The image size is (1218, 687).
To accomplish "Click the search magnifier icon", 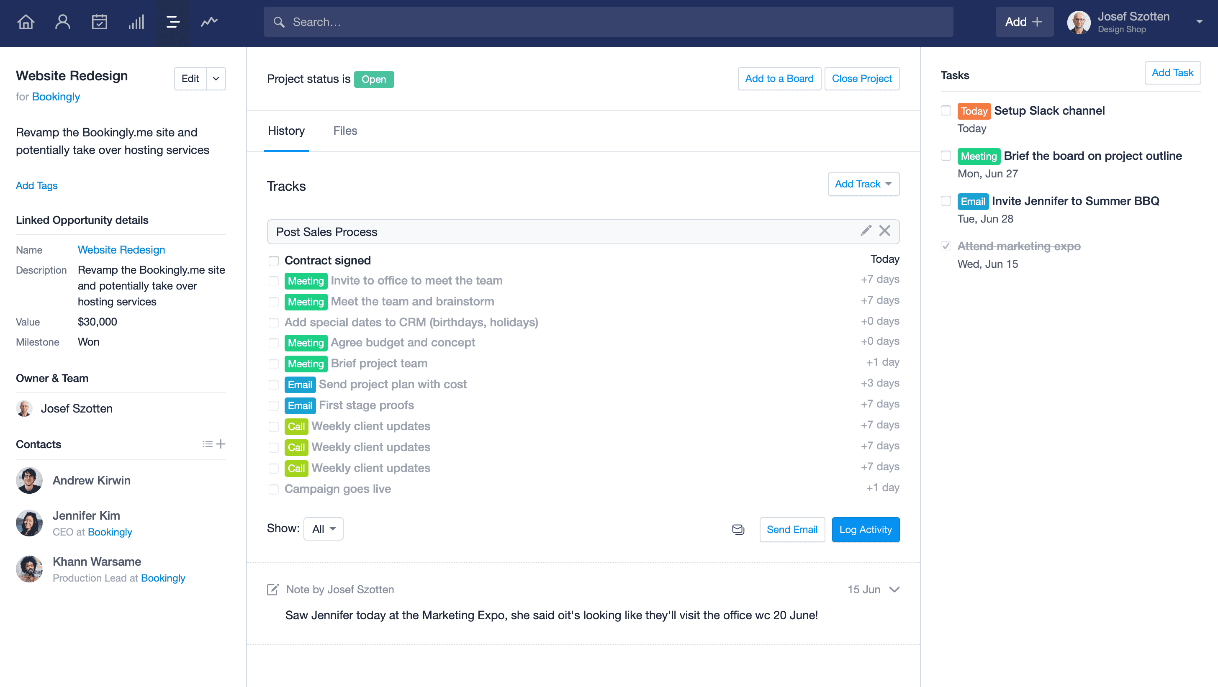I will (x=279, y=22).
